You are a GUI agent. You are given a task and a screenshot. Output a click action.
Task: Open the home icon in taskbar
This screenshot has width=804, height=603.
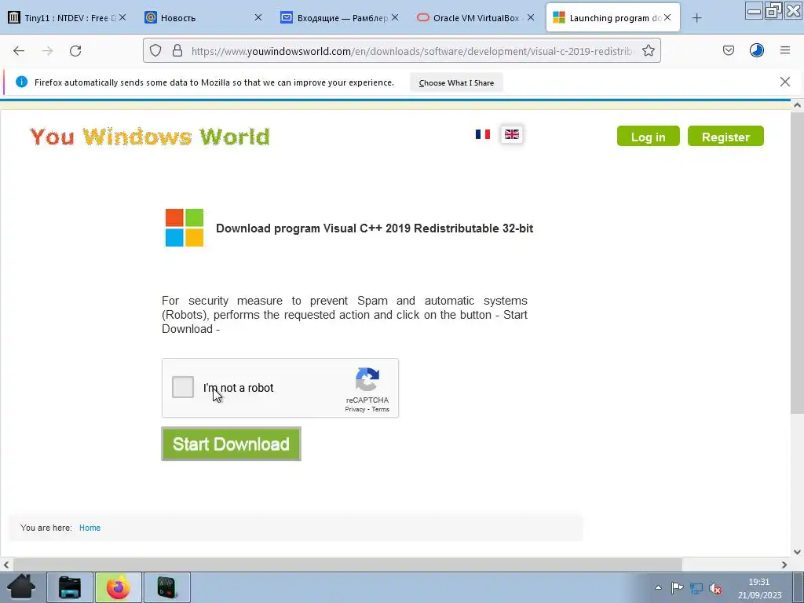pyautogui.click(x=21, y=587)
